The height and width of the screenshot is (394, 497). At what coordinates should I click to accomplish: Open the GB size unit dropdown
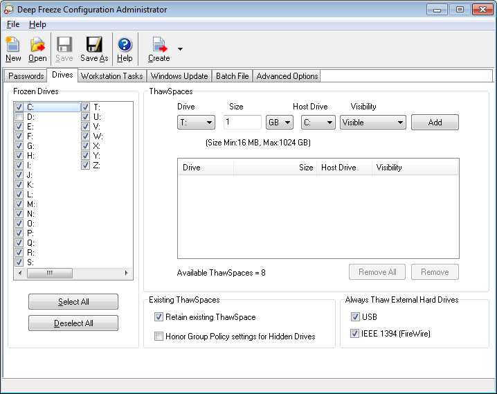pyautogui.click(x=279, y=123)
